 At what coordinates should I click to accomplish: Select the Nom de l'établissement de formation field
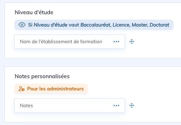click(x=70, y=42)
